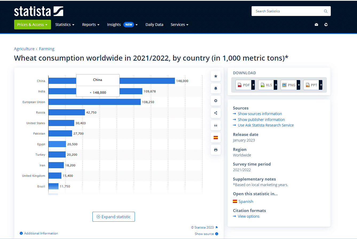Click the Spanish flag icon in chart toolbar
Screen dimensions: 357x239
[x=215, y=138]
